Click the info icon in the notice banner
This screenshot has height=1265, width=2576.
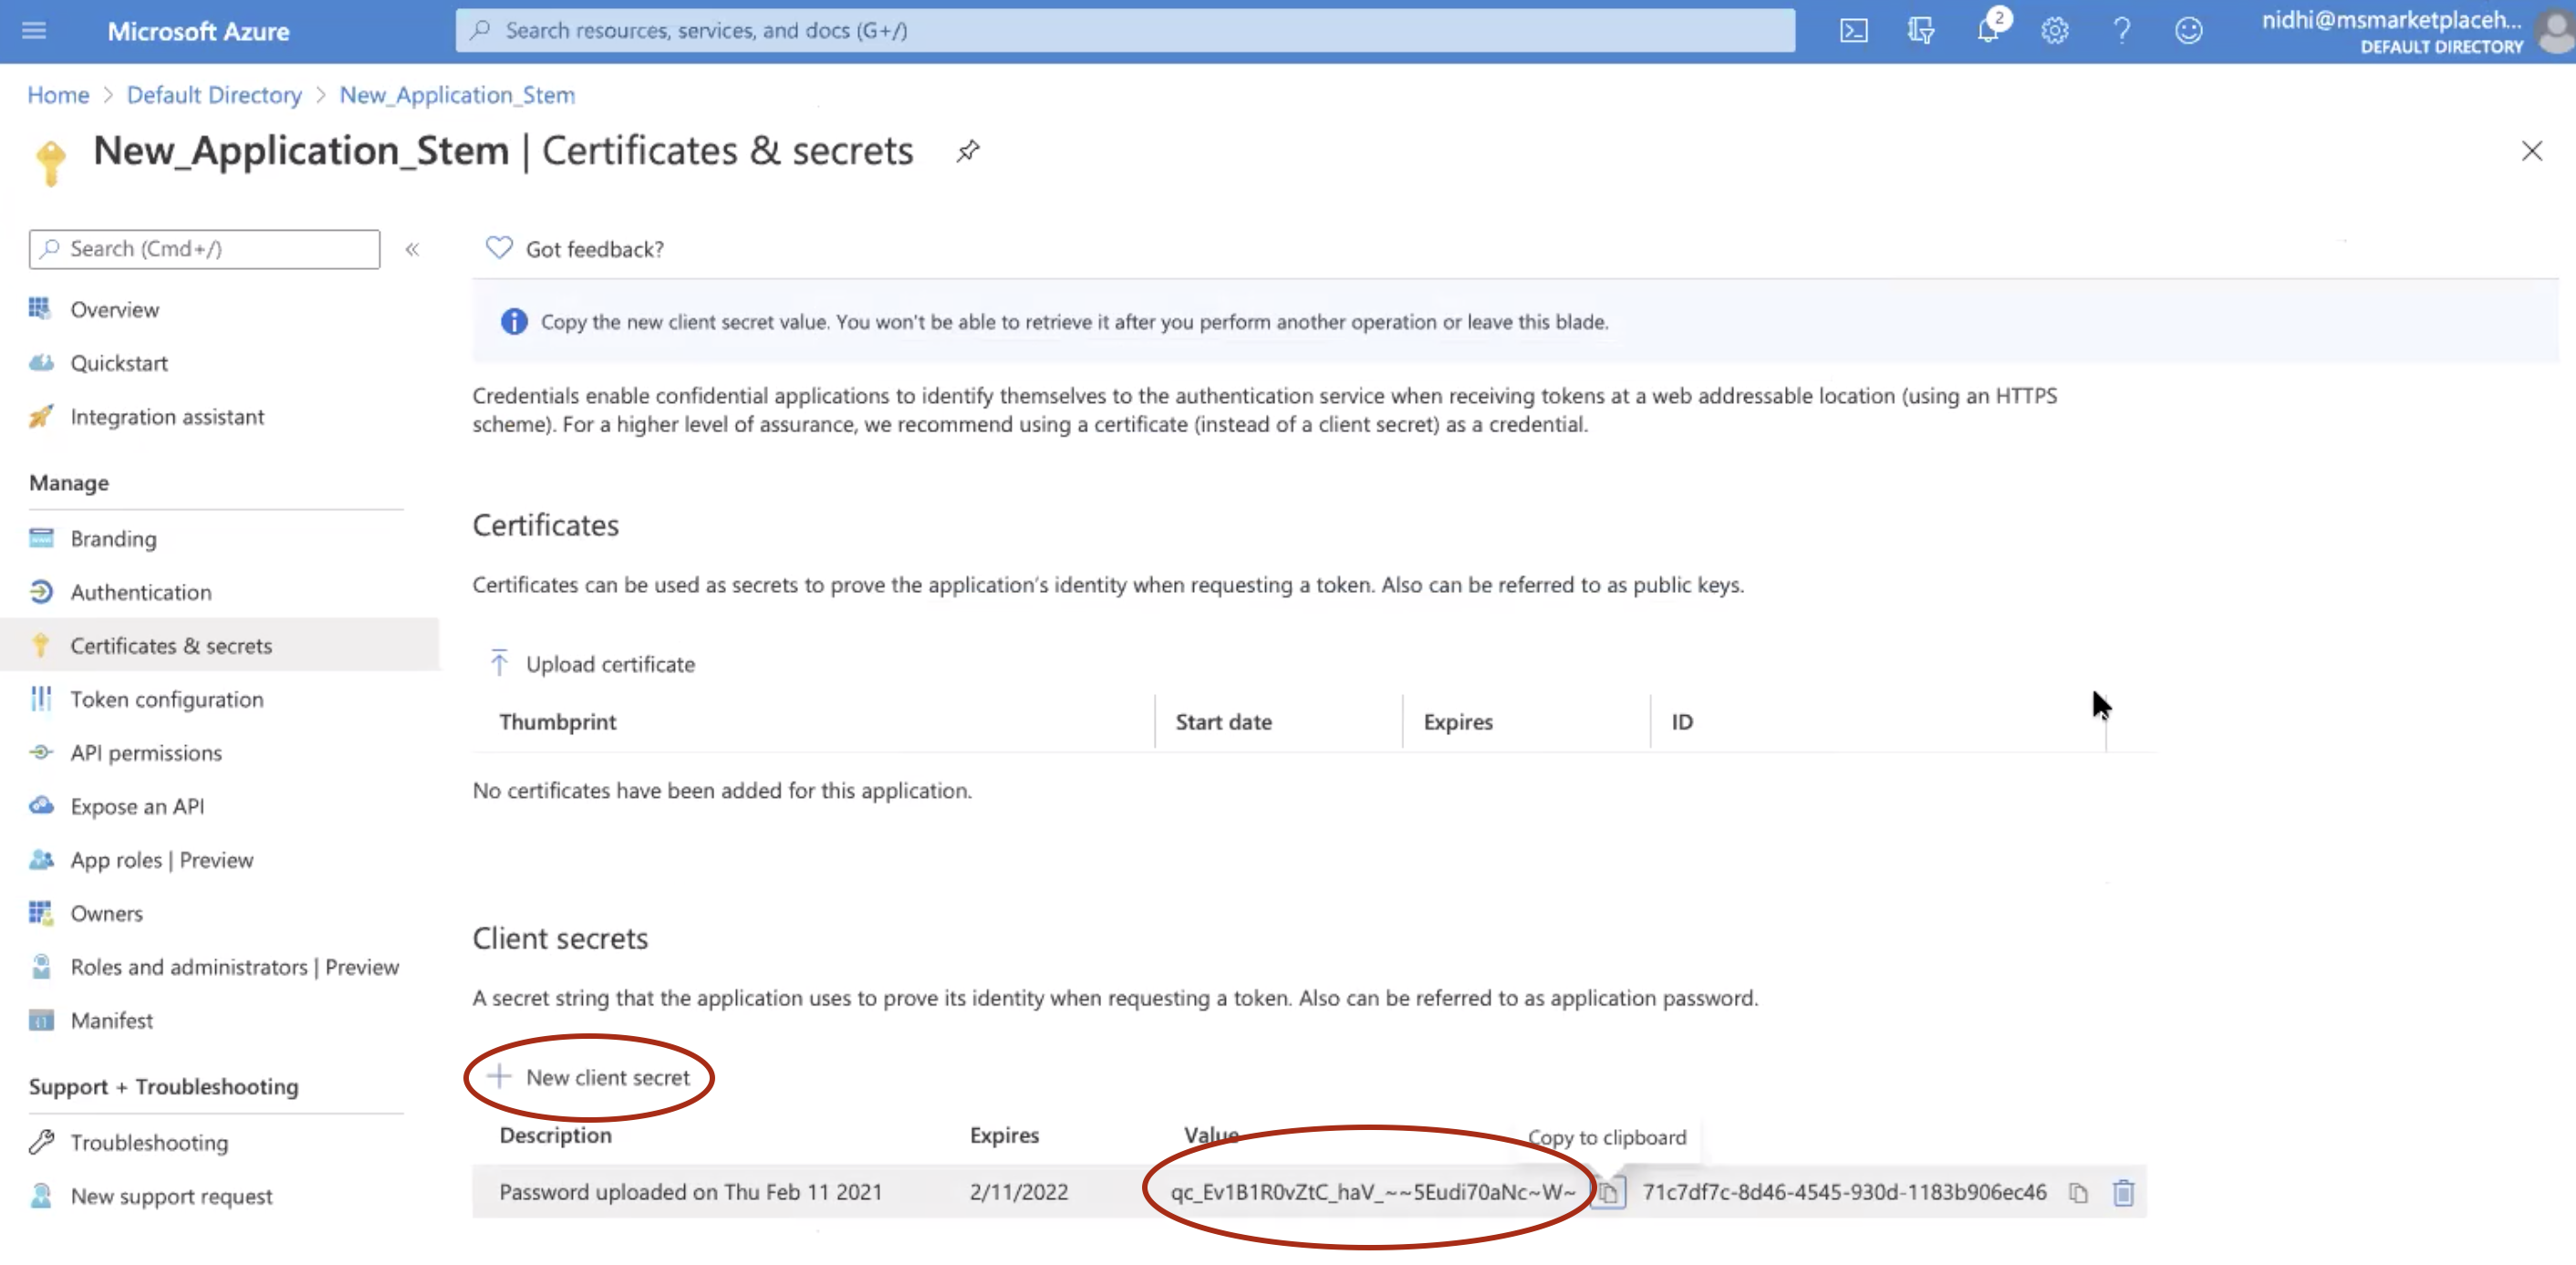coord(513,322)
